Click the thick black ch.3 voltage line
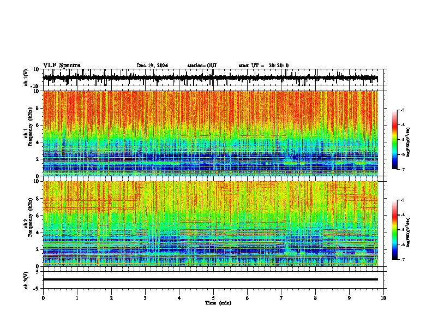 click(x=210, y=279)
